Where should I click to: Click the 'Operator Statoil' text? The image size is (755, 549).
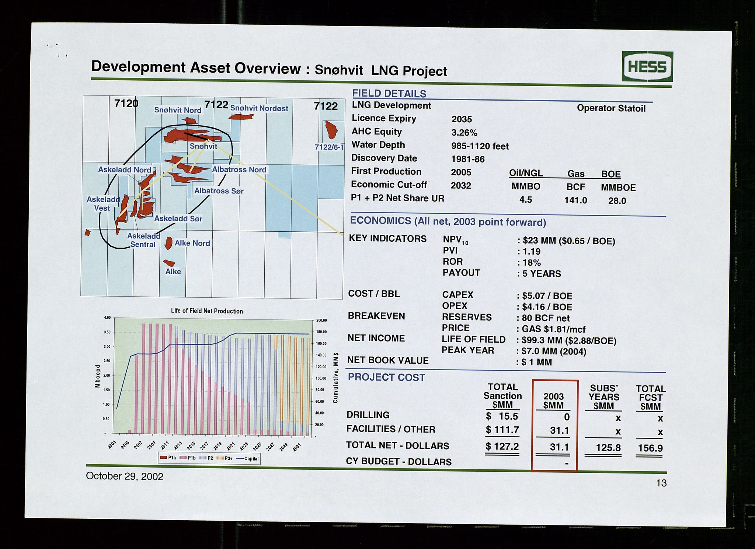click(x=611, y=108)
